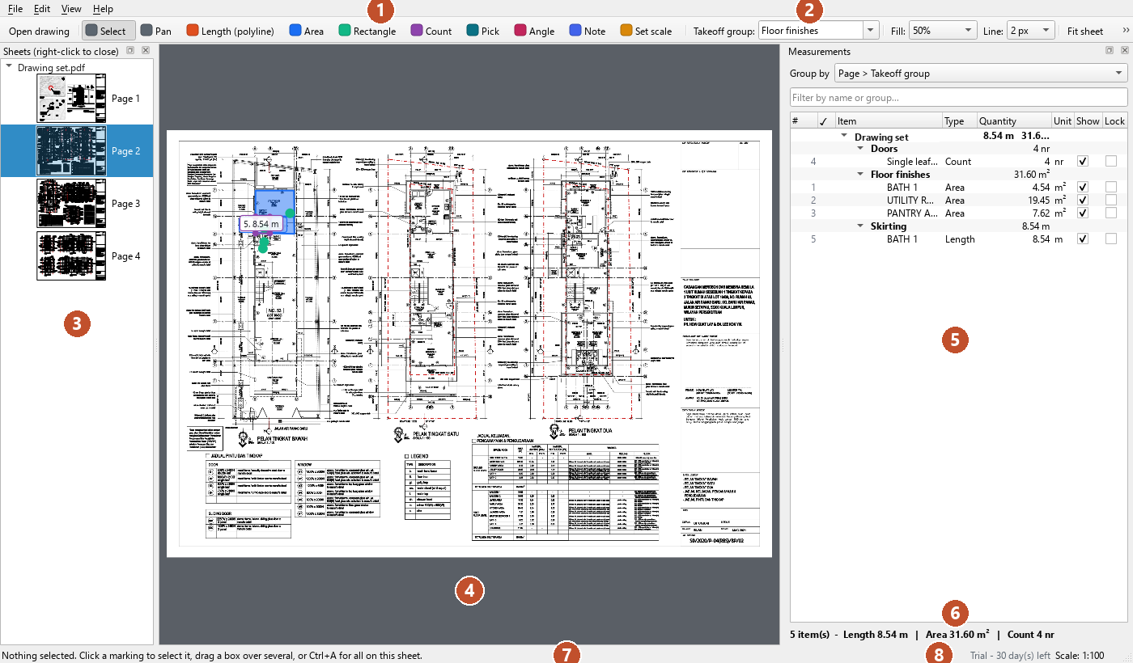Float the Measurements panel

pyautogui.click(x=1110, y=51)
